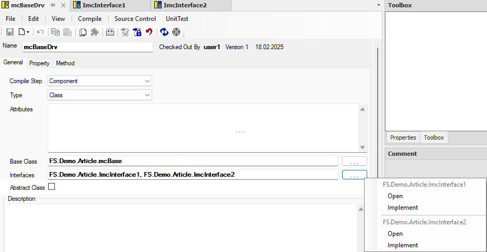Click the blue refresh arrows icon

[164, 32]
